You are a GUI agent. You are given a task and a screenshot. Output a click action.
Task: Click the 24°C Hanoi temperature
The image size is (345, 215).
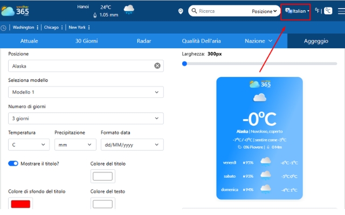[106, 7]
